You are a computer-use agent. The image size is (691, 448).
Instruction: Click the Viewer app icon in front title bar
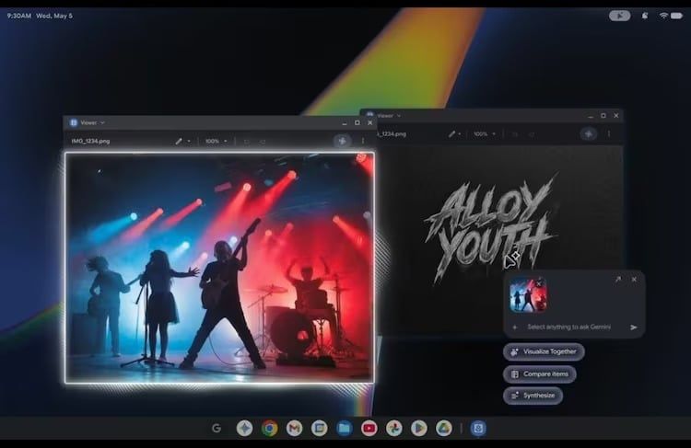click(x=74, y=122)
